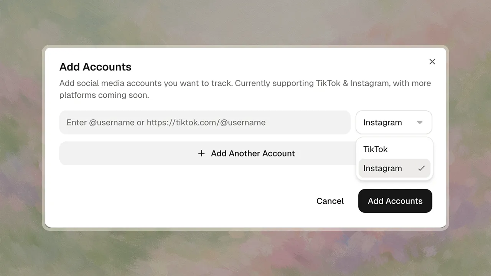491x276 pixels.
Task: Focus the @username input field
Action: tap(205, 123)
